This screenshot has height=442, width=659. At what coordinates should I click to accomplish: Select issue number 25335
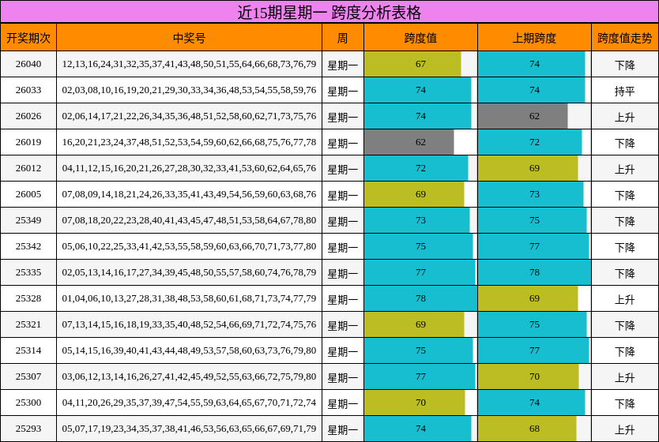pyautogui.click(x=28, y=272)
